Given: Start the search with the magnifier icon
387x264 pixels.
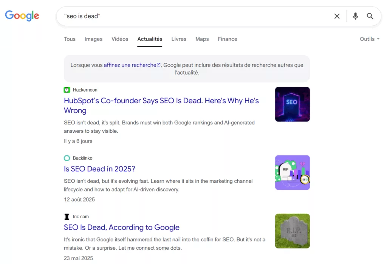Looking at the screenshot, I should click(370, 16).
